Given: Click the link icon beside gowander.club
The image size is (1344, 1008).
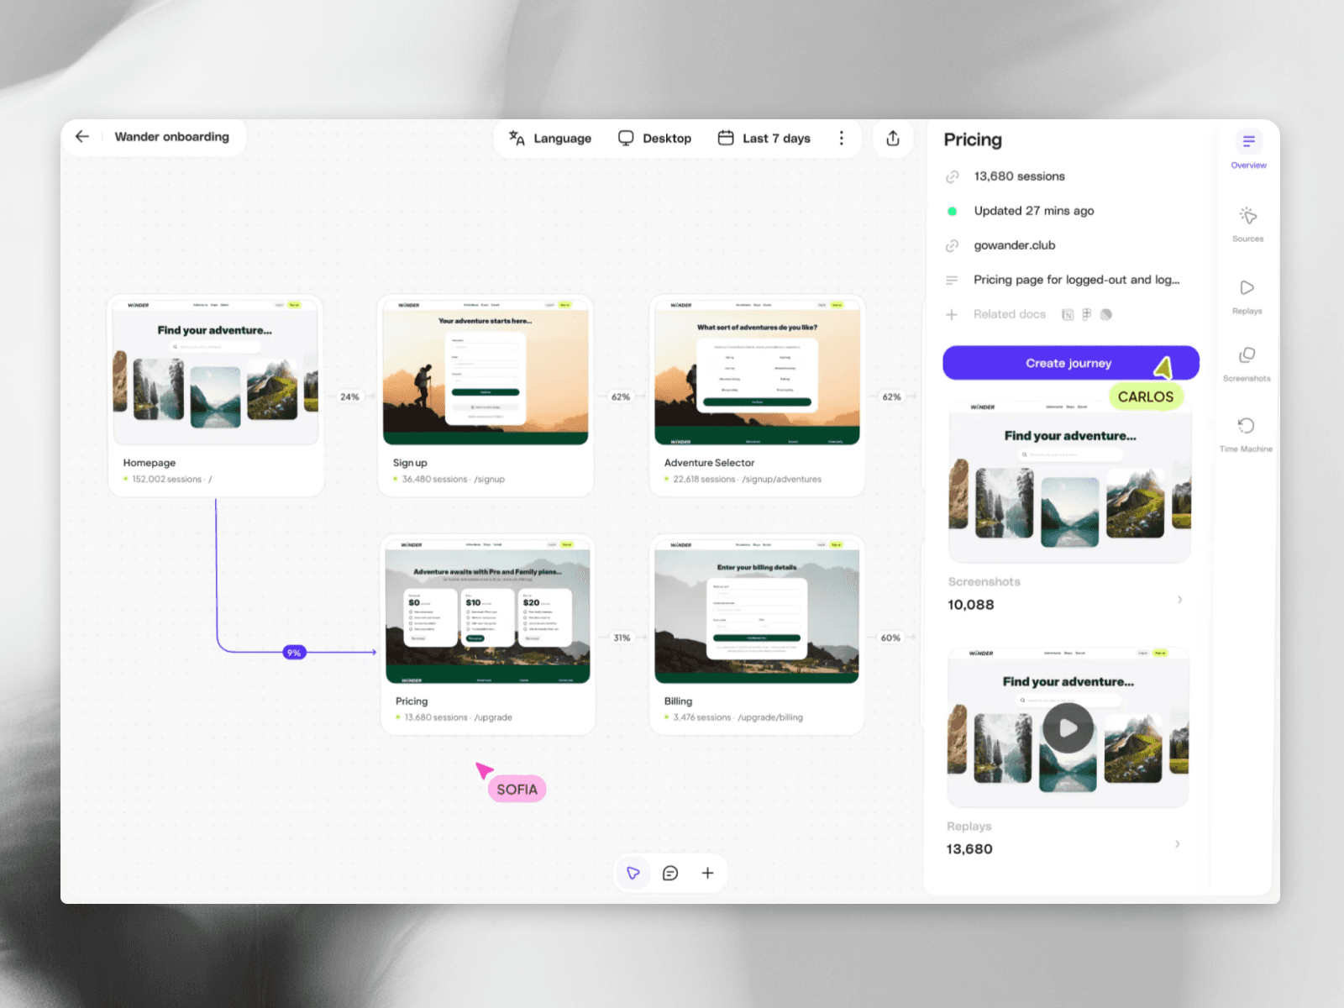Looking at the screenshot, I should click(x=952, y=245).
